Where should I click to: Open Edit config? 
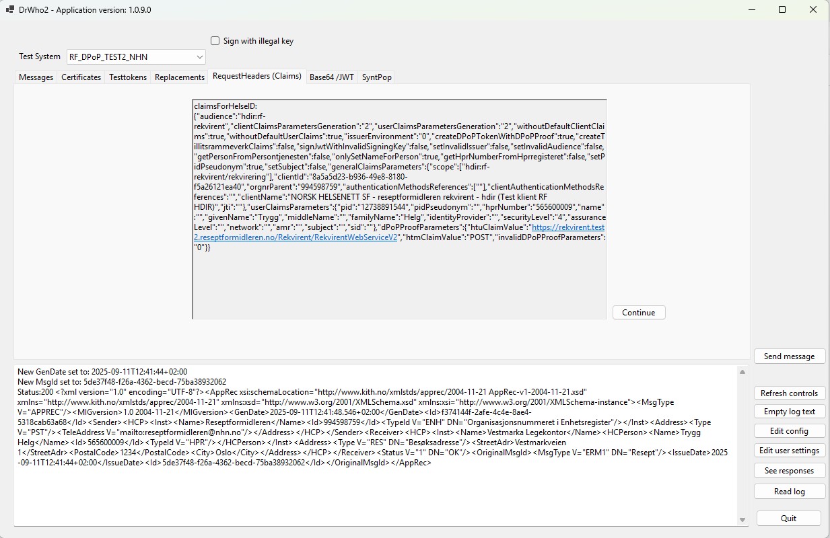click(x=789, y=430)
